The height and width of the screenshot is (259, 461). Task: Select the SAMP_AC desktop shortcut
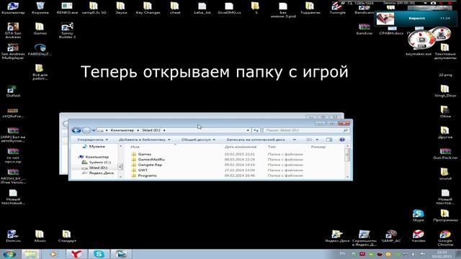coord(391,236)
